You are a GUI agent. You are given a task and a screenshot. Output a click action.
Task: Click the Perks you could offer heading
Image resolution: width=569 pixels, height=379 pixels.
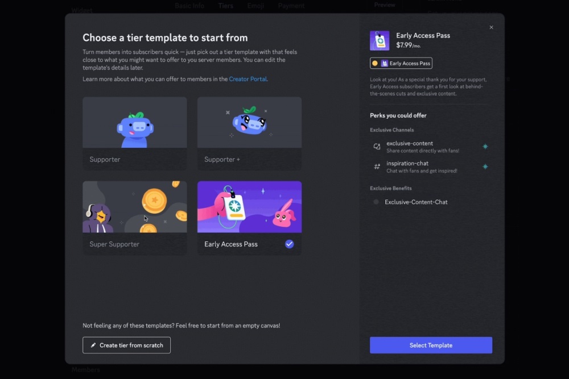[398, 115]
